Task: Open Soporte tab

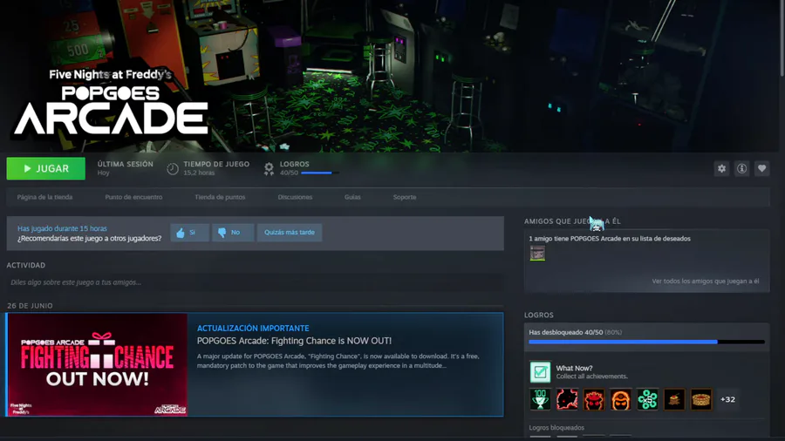Action: (405, 197)
